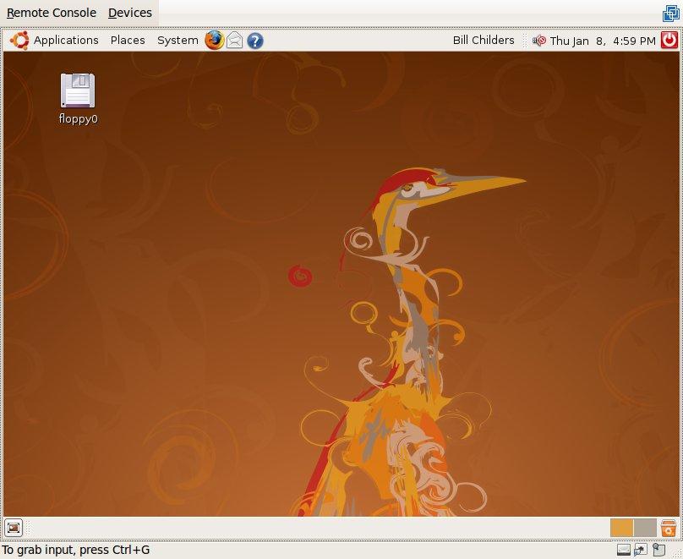Image resolution: width=683 pixels, height=559 pixels.
Task: Open the Help question mark icon
Action: 254,40
